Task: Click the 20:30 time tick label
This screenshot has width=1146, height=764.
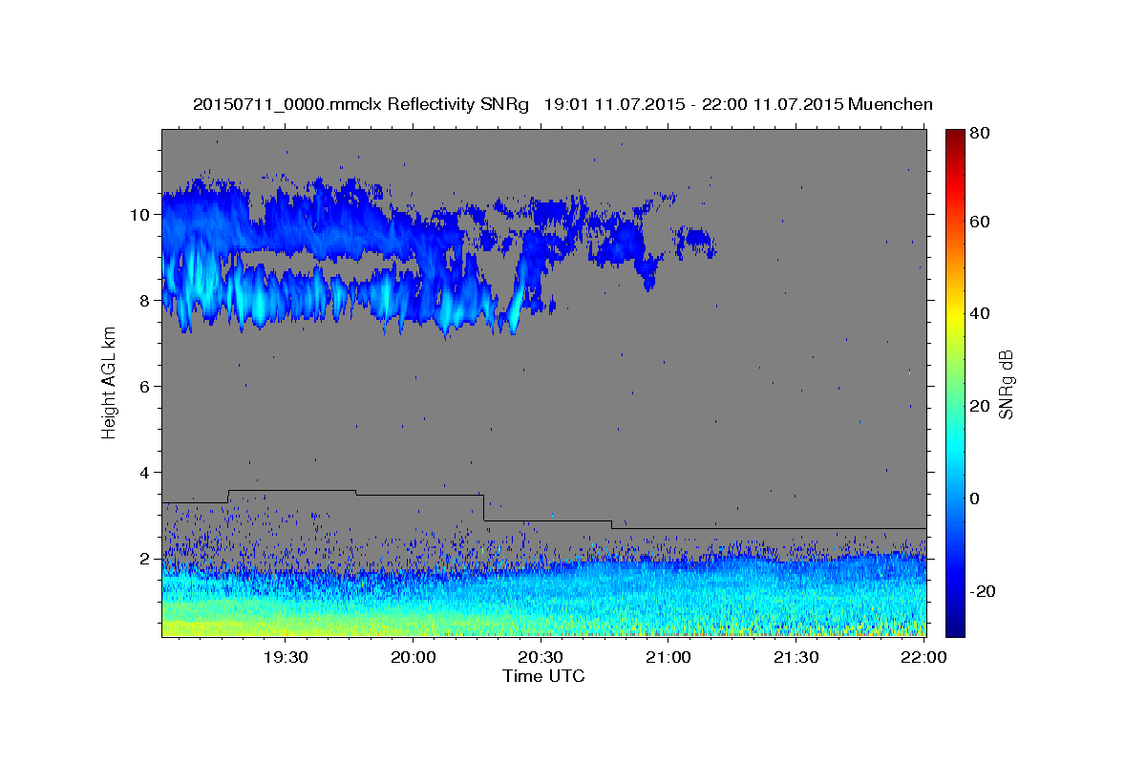Action: point(541,657)
